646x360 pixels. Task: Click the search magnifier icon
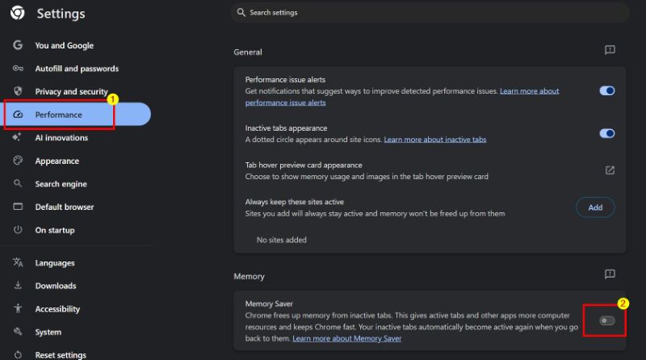[x=241, y=13]
